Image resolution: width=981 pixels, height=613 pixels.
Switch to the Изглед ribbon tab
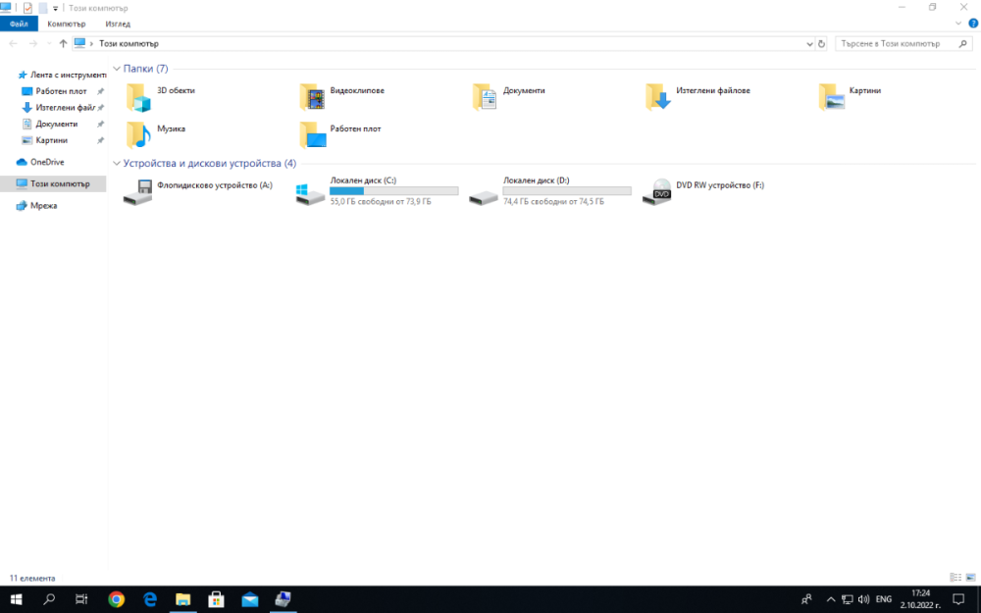(x=116, y=24)
